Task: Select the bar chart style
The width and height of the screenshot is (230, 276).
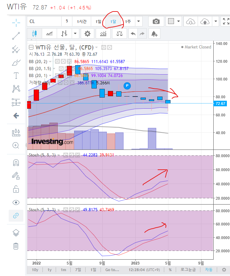Action: pos(64,33)
